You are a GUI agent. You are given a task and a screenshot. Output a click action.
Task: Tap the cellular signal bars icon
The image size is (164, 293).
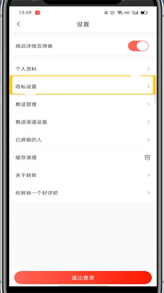tap(135, 13)
